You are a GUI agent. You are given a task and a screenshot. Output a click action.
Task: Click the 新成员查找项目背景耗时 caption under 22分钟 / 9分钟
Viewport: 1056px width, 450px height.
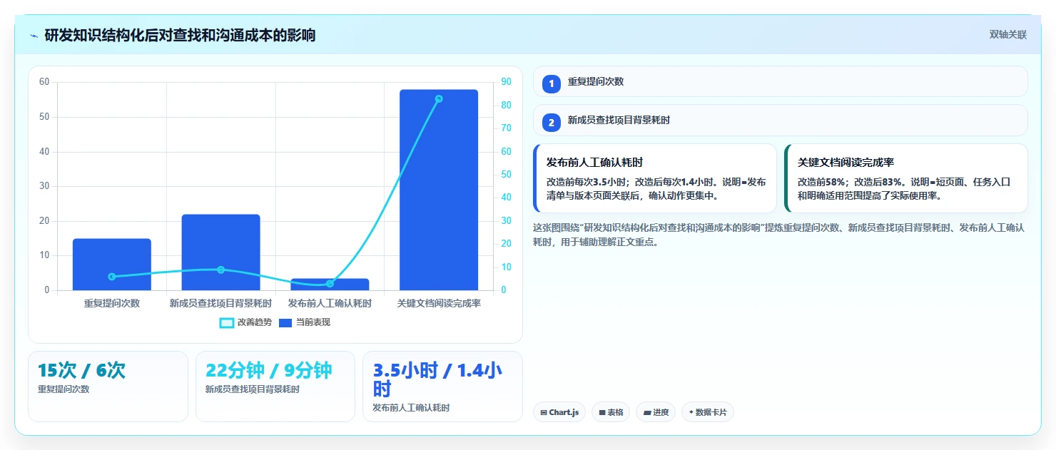[253, 389]
